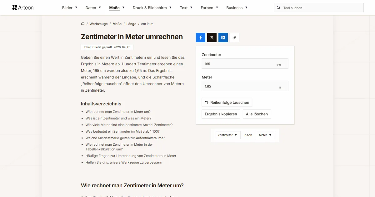Click the 'Inhaltsverzeichnis' heading
Viewport: 375px width, 197px height.
(101, 104)
